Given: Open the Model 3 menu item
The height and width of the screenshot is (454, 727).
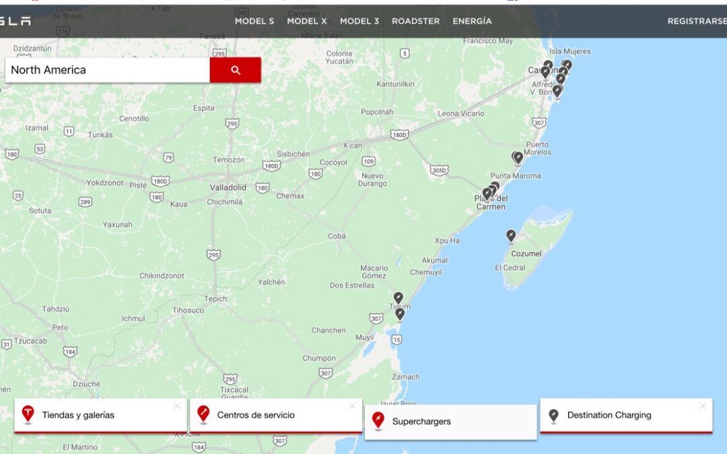Looking at the screenshot, I should (359, 22).
